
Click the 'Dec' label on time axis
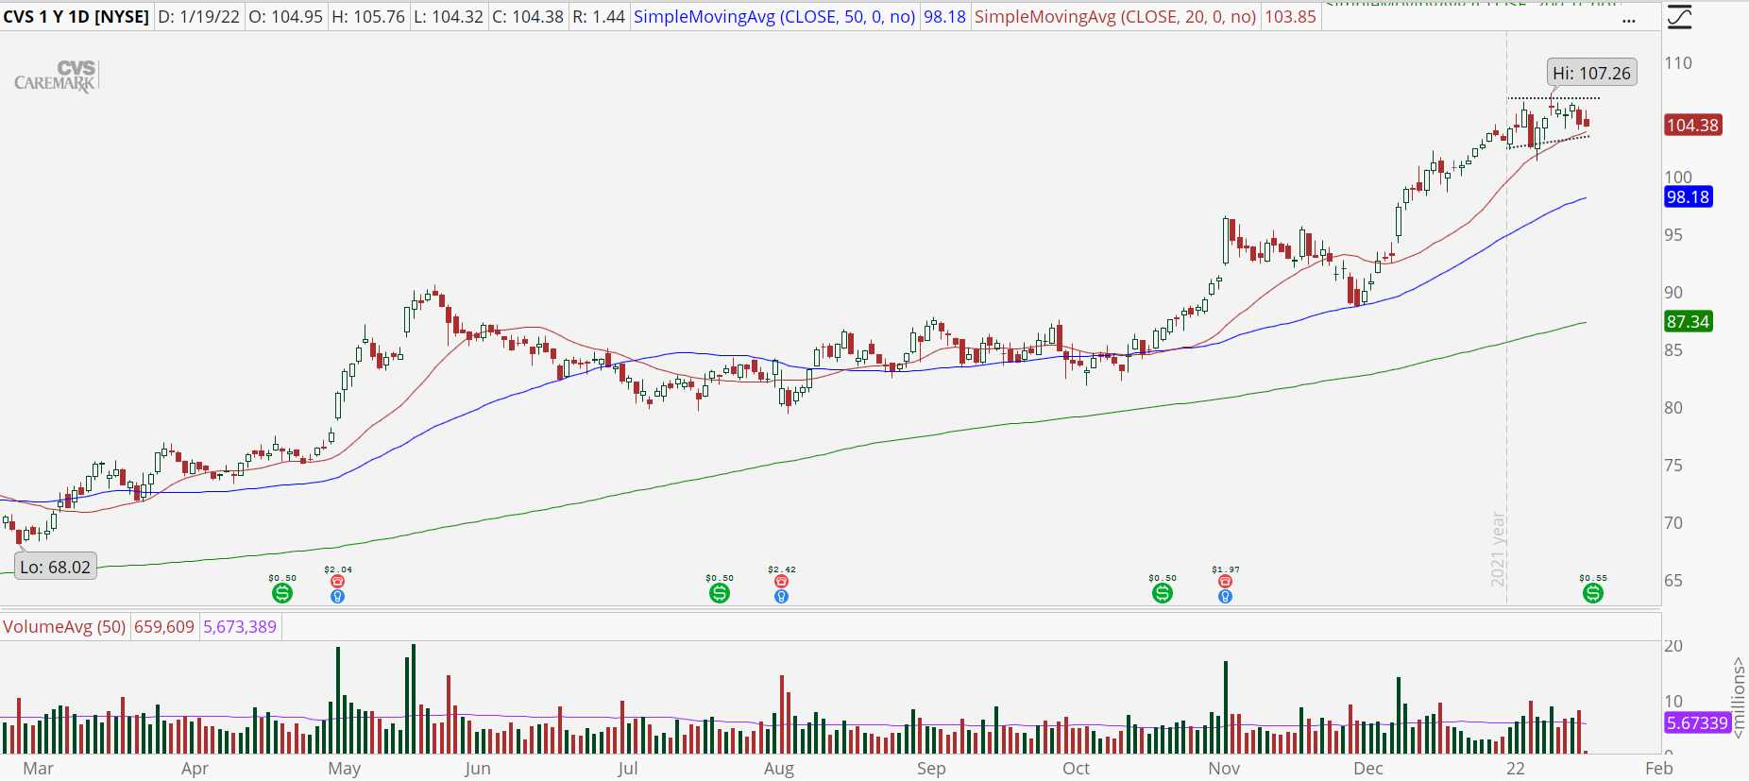pyautogui.click(x=1367, y=768)
